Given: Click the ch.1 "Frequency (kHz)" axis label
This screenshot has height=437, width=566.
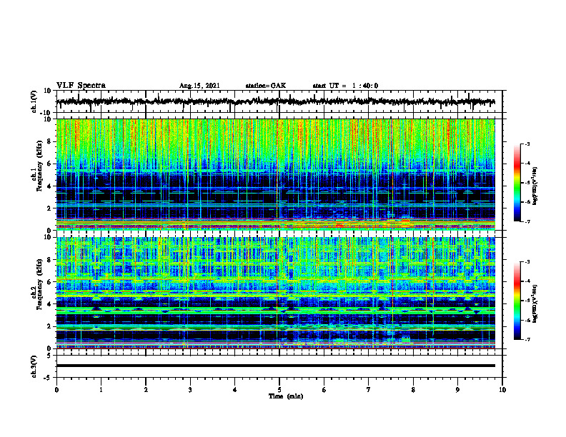Looking at the screenshot, I should [39, 164].
